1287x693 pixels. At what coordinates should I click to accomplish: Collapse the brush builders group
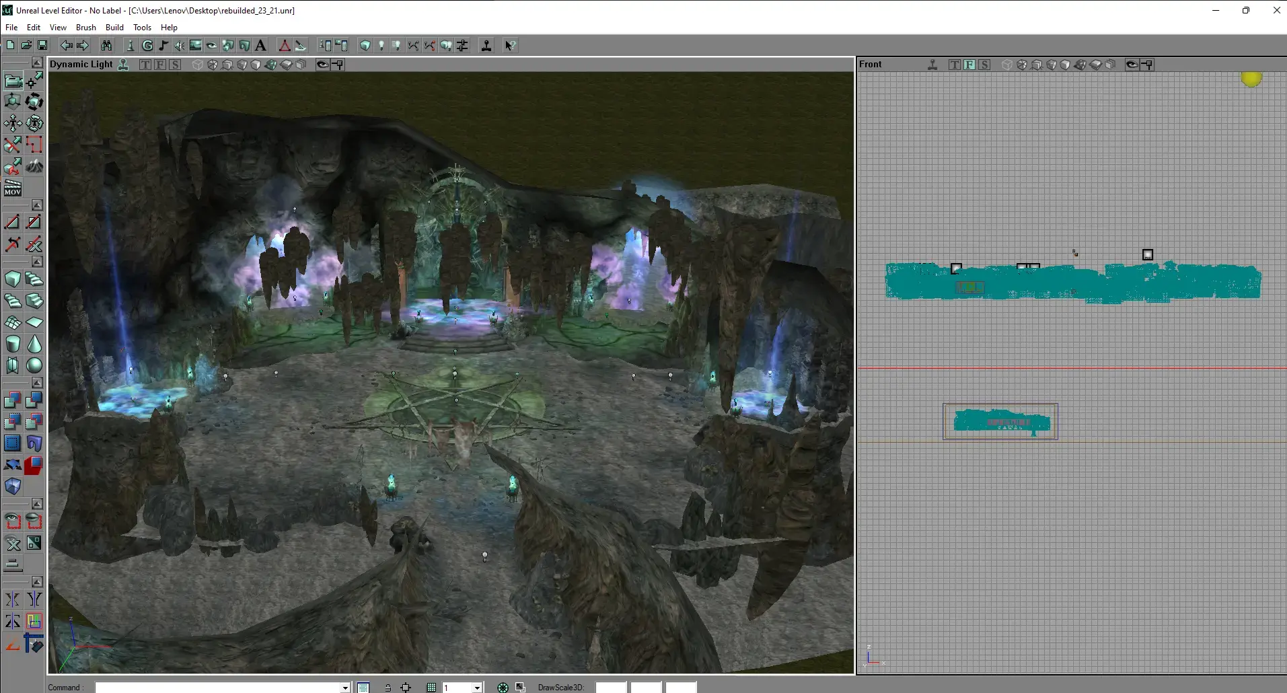(38, 262)
